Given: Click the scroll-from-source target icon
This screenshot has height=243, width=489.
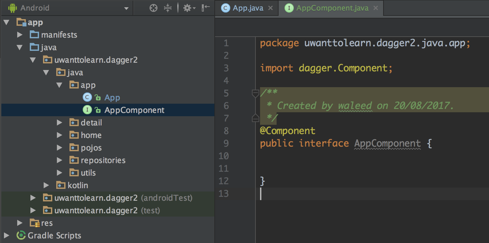Looking at the screenshot, I should 154,8.
